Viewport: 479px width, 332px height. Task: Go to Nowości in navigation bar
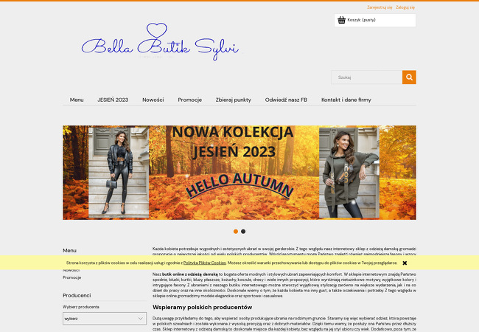click(153, 100)
